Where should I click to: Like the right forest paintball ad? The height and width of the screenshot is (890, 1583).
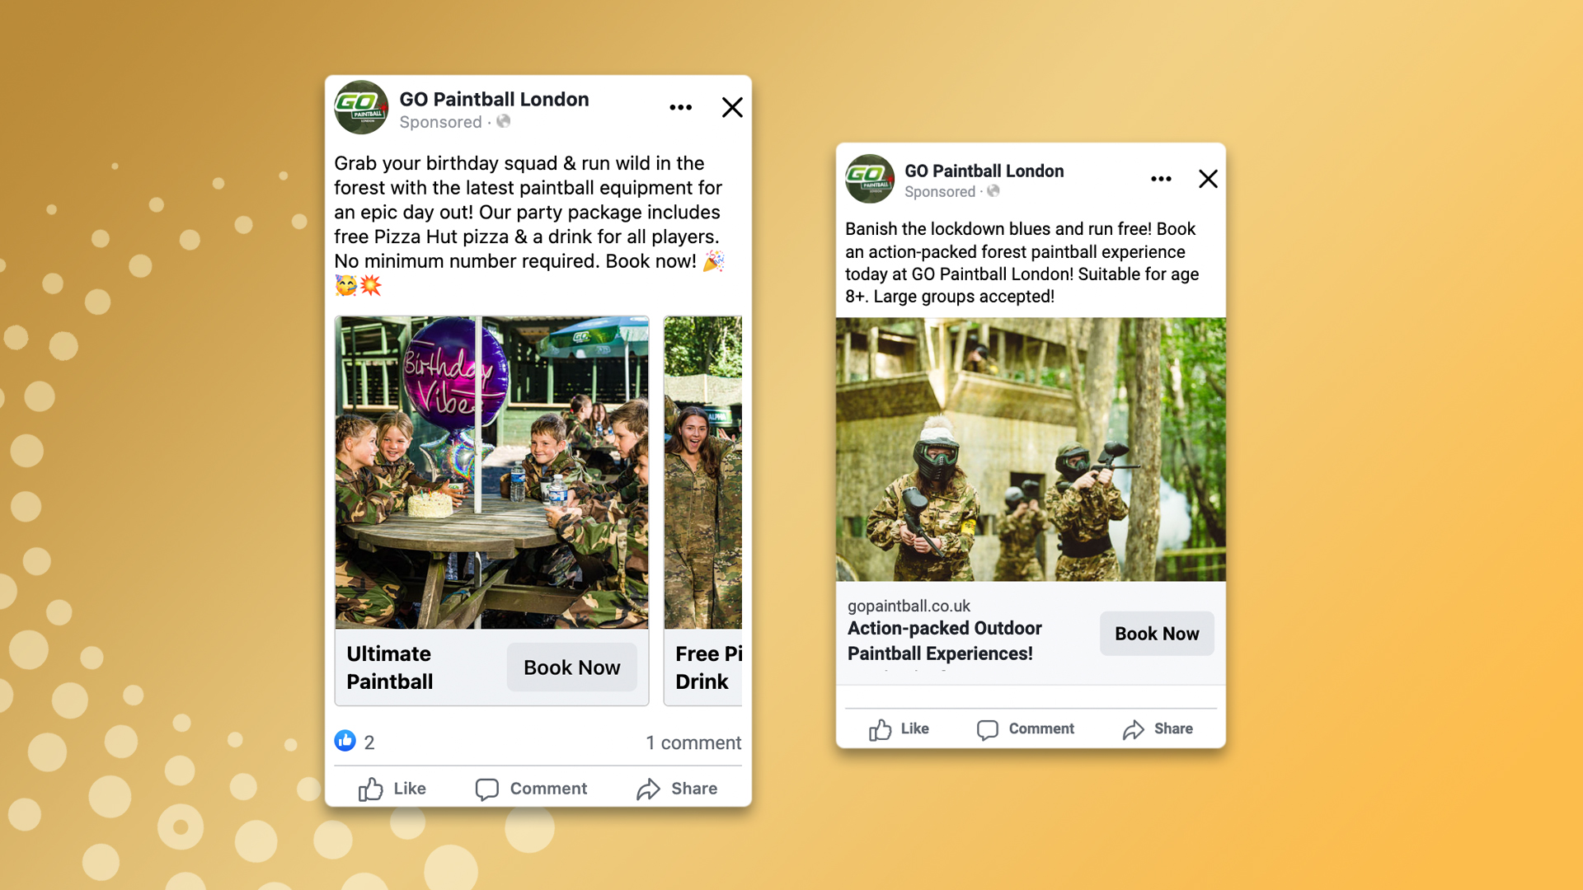pyautogui.click(x=899, y=729)
